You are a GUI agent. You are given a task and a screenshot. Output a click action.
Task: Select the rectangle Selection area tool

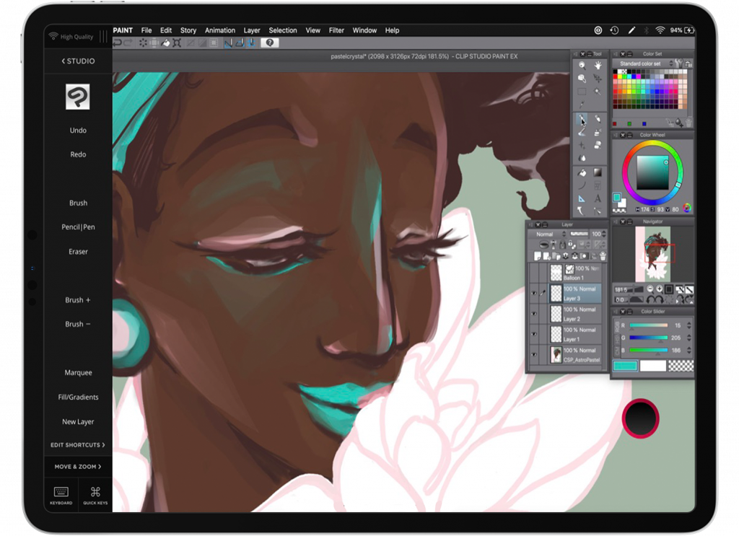(582, 92)
